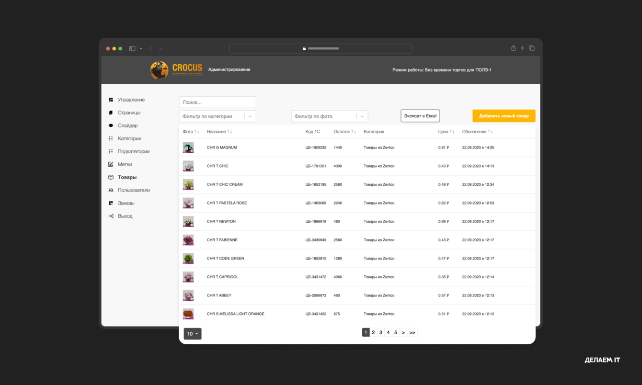This screenshot has height=385, width=642.
Task: Click the Экспорт в Excel button
Action: click(420, 116)
